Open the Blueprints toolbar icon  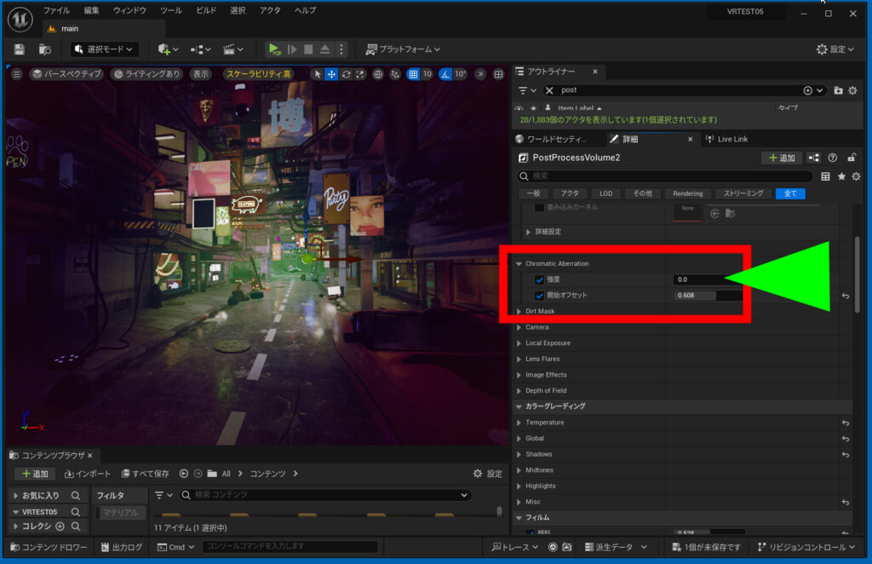[198, 49]
